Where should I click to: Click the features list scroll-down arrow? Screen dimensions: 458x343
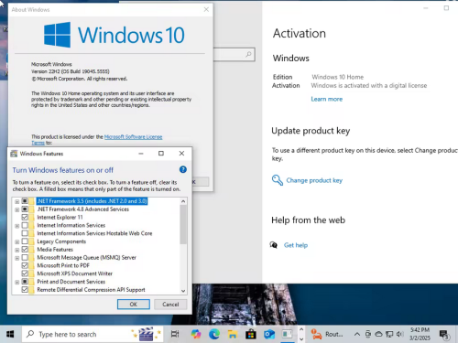(x=183, y=291)
